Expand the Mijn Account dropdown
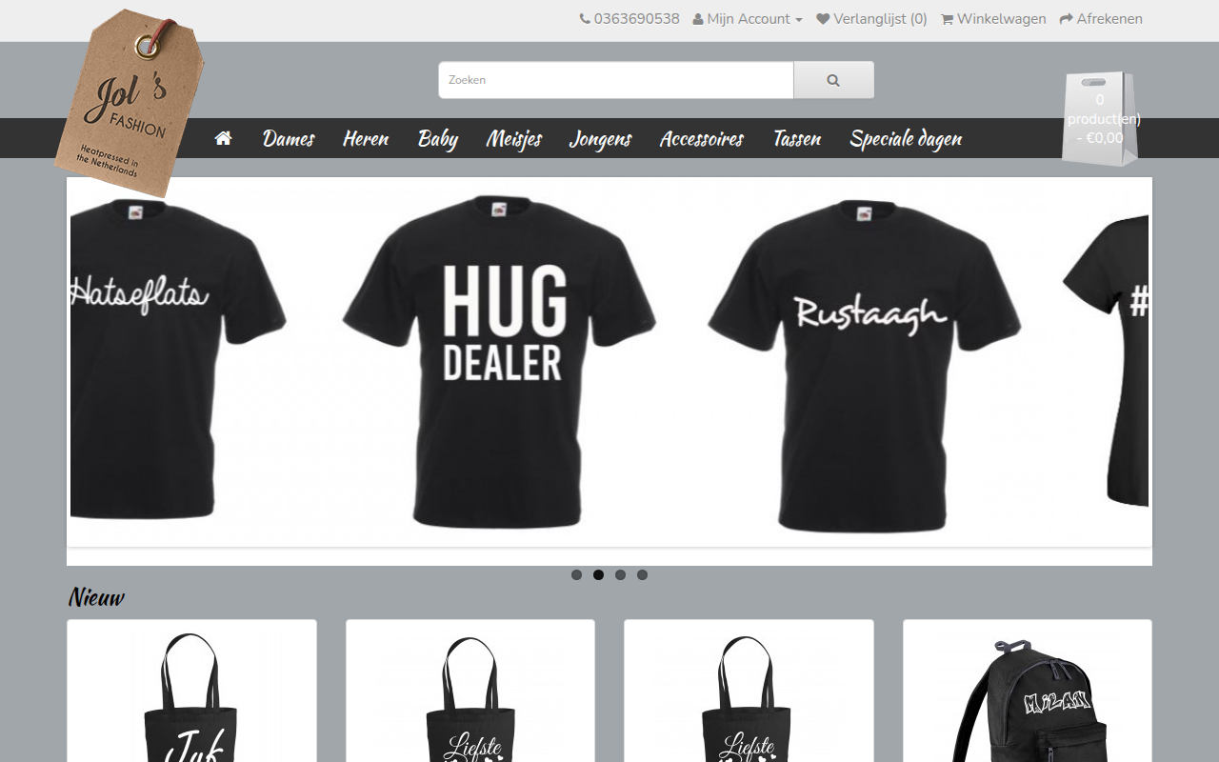Screen dimensions: 1219x762 tap(748, 19)
